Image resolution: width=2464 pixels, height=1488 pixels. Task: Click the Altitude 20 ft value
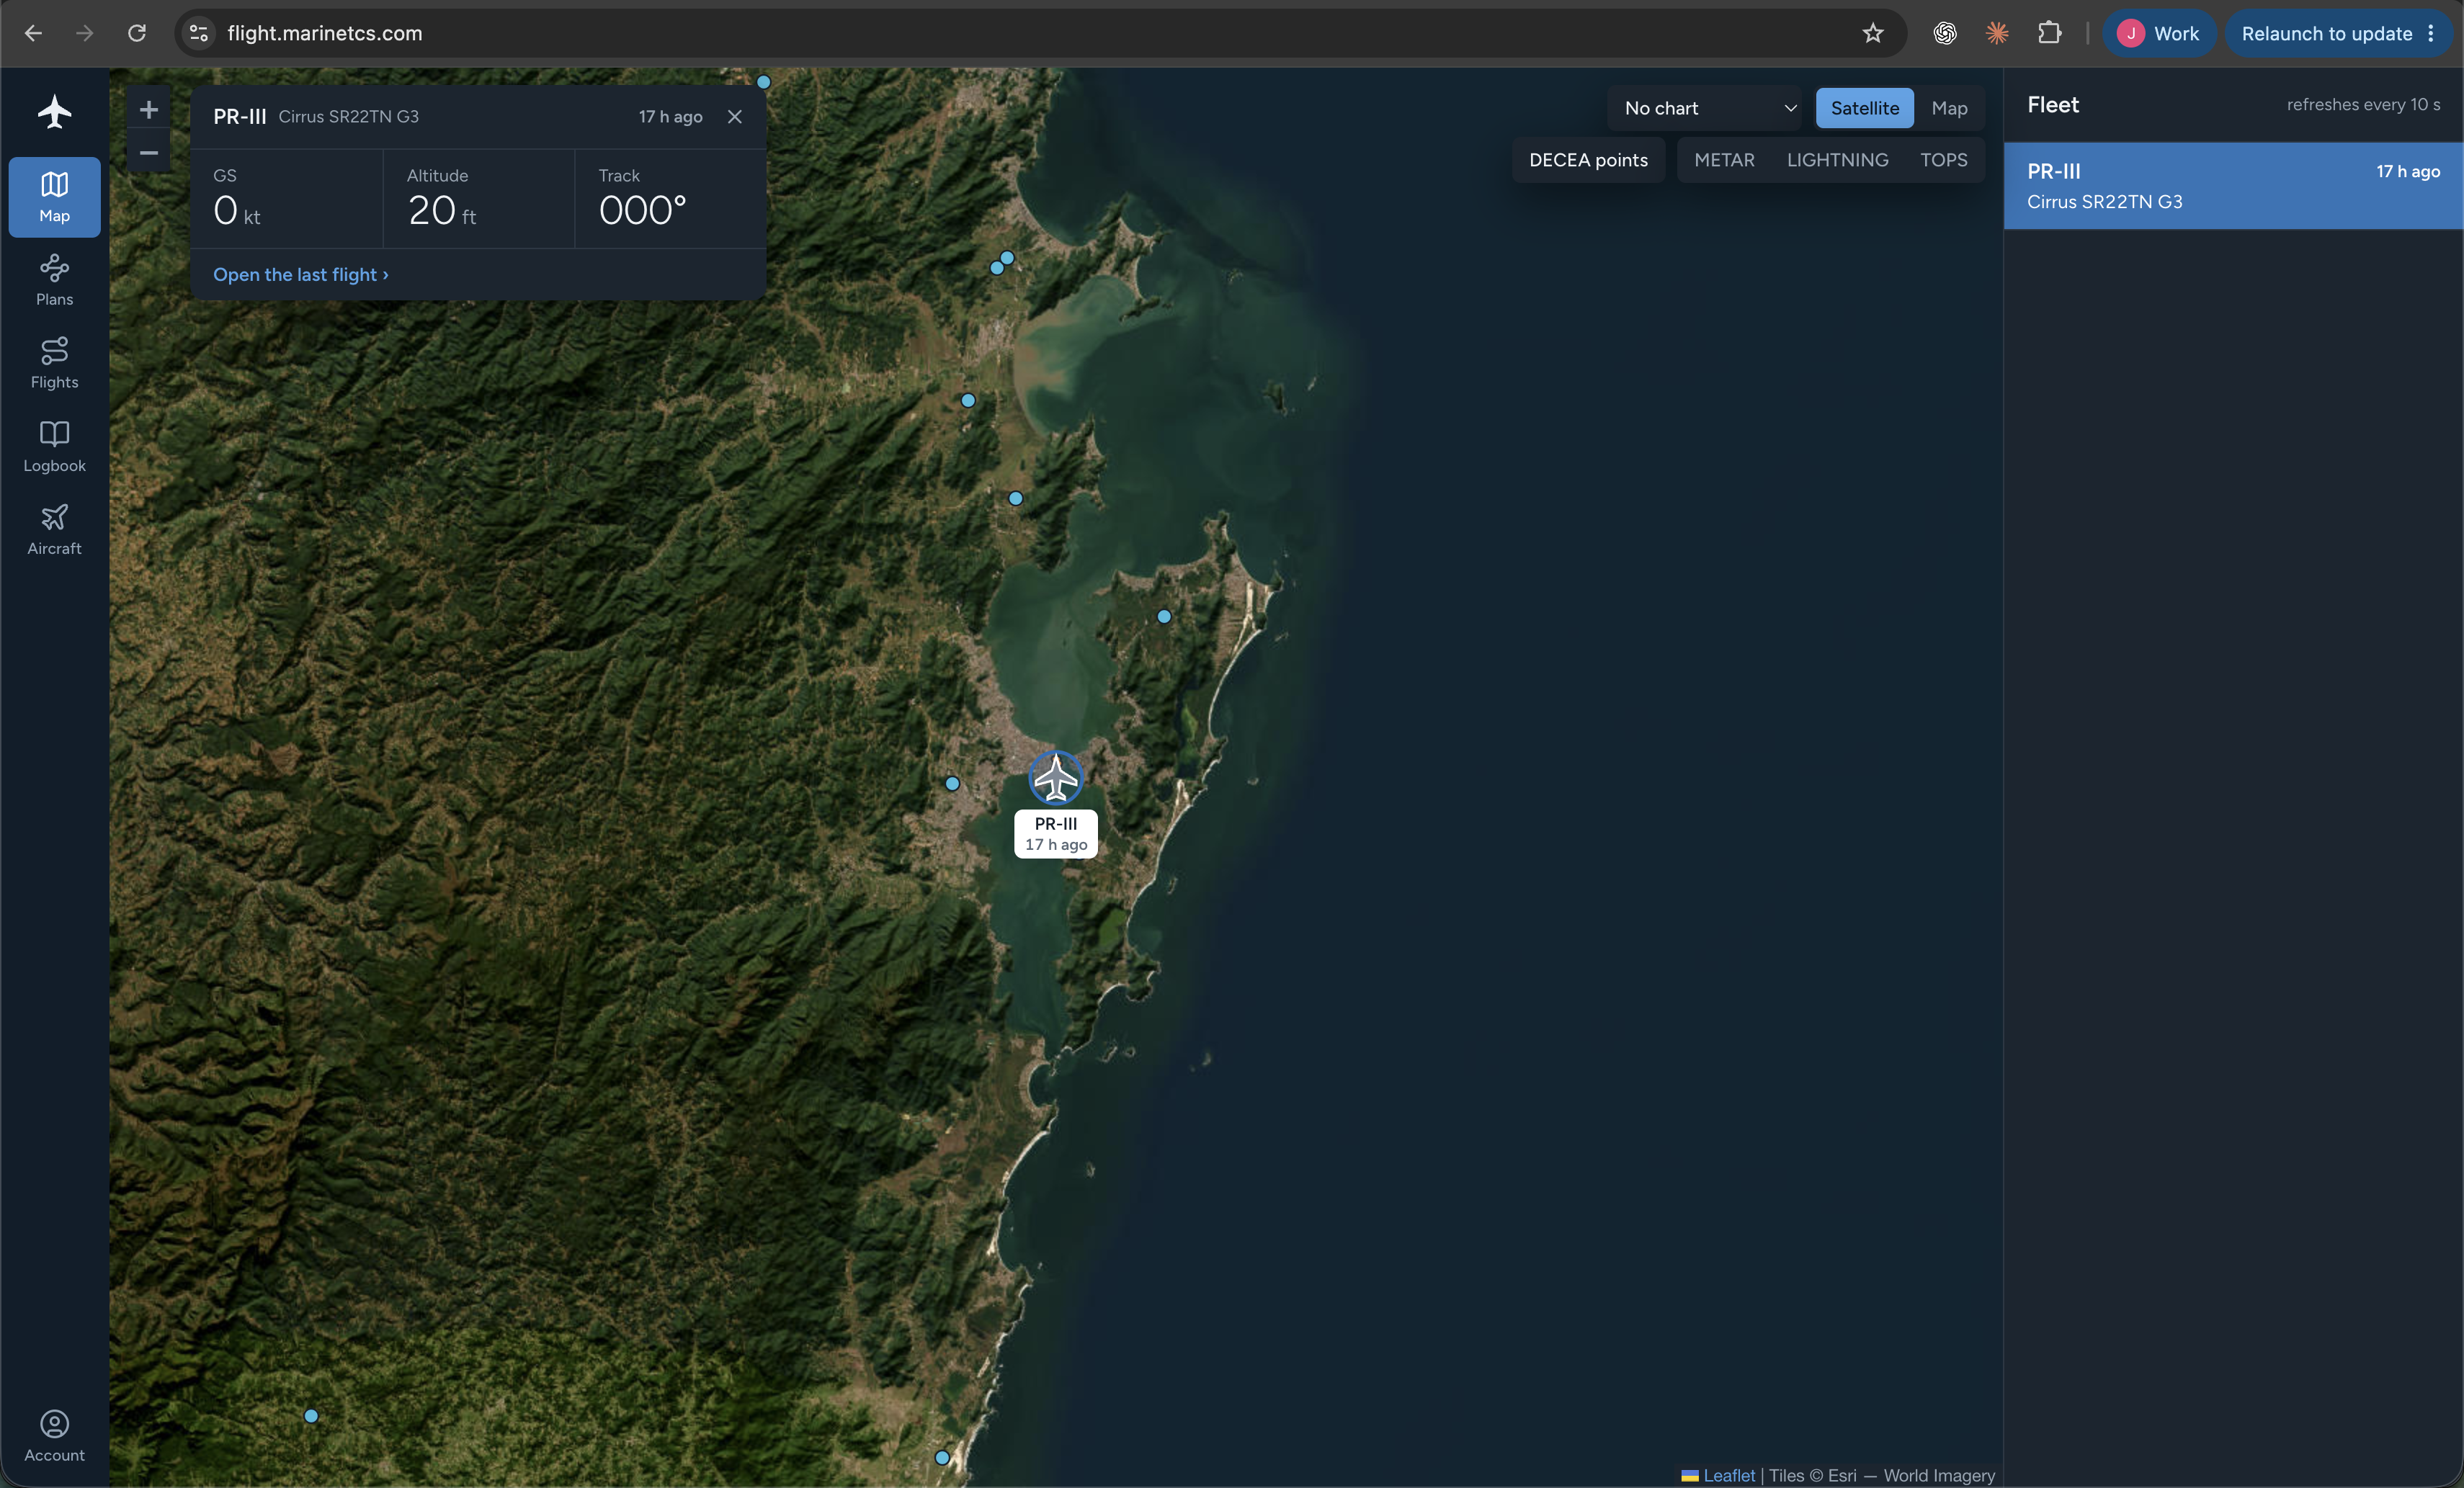(442, 211)
